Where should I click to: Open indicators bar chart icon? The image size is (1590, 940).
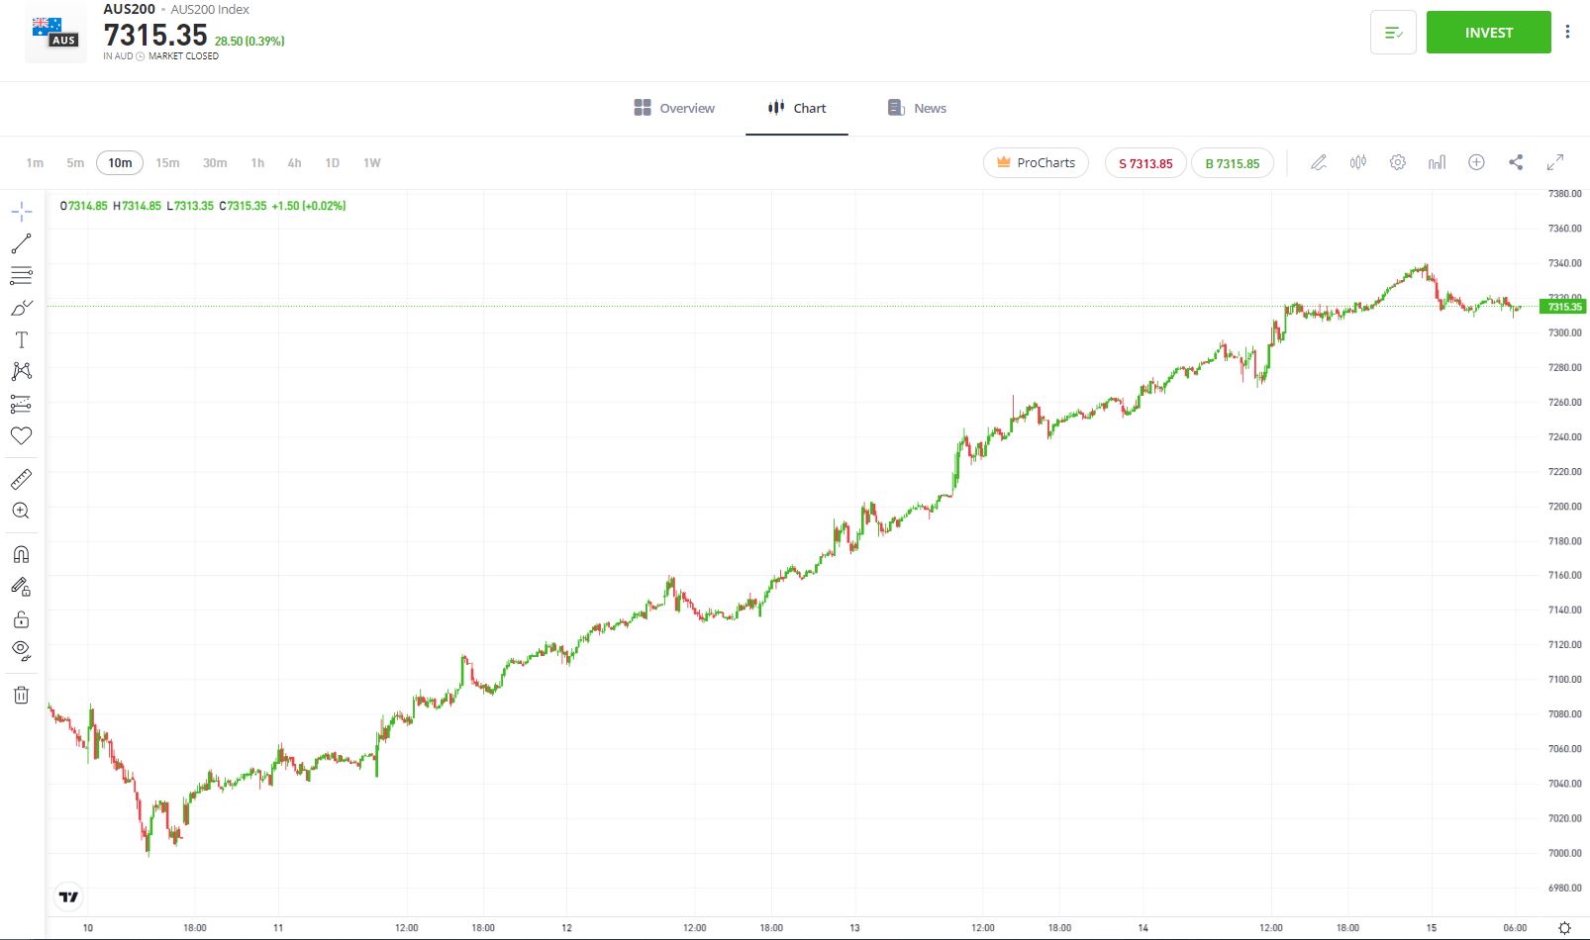click(x=1437, y=162)
